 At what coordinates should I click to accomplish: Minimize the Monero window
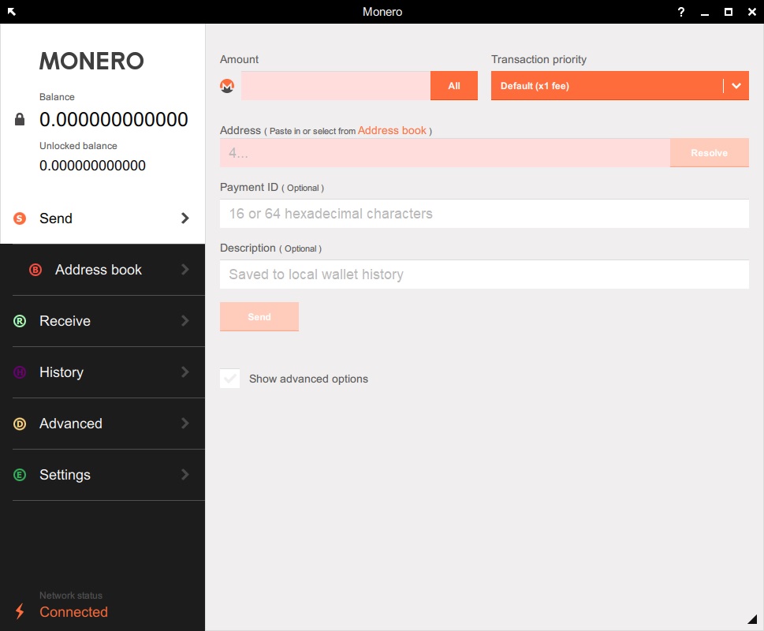pyautogui.click(x=705, y=15)
